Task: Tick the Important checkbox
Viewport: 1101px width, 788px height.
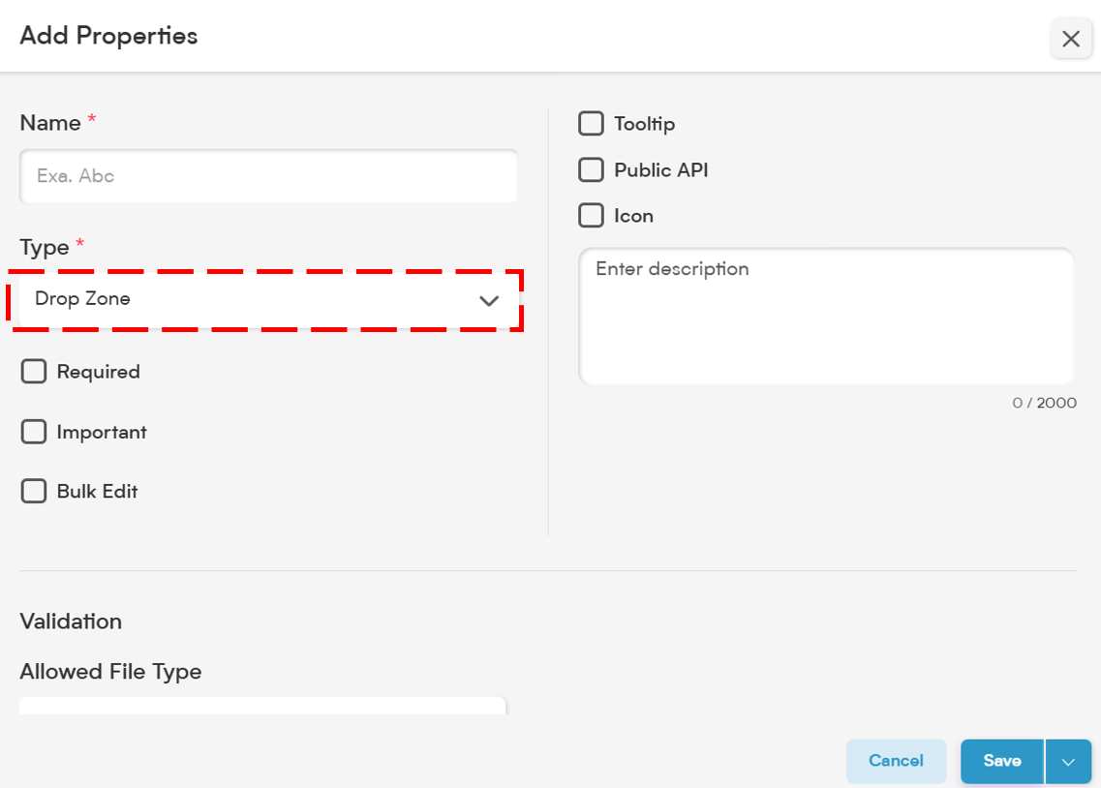Action: coord(34,432)
